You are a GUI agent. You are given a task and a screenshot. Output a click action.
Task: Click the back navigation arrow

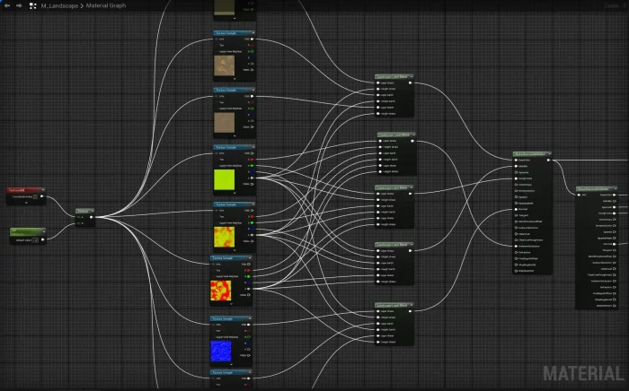[x=6, y=5]
